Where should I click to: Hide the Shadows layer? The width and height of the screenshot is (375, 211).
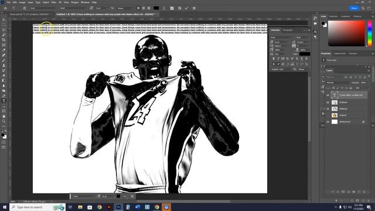[328, 103]
